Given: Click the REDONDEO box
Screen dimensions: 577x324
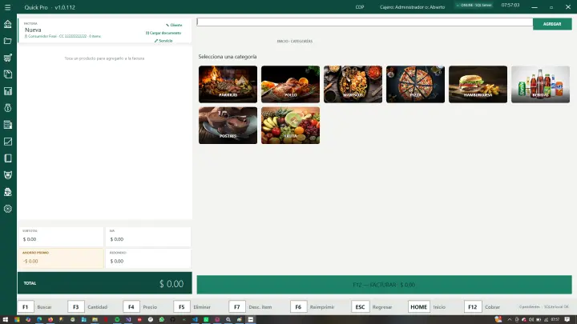Looking at the screenshot, I should pyautogui.click(x=148, y=258).
